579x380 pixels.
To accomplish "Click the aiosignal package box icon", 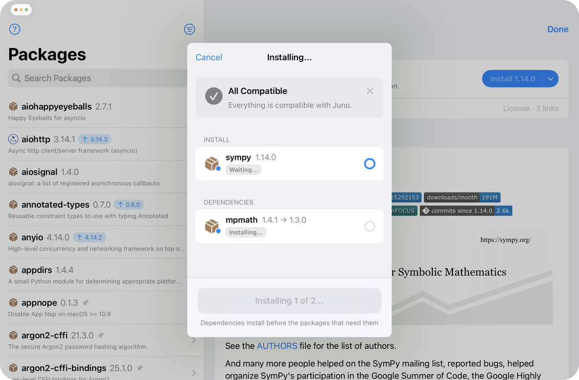I will pyautogui.click(x=13, y=172).
